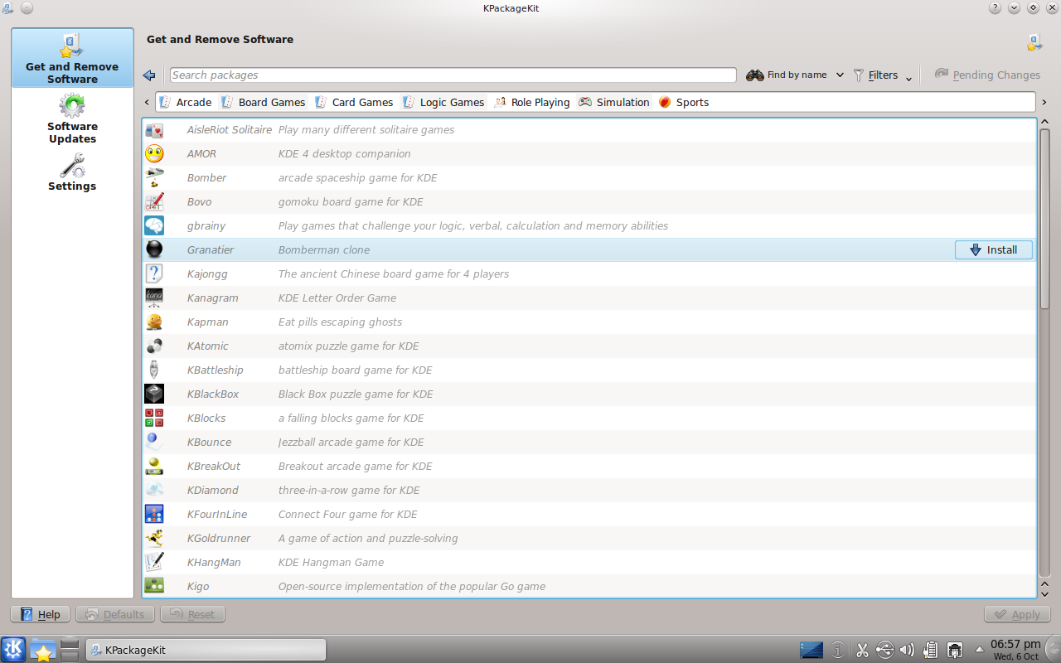Click the KHangMan package icon

click(154, 563)
